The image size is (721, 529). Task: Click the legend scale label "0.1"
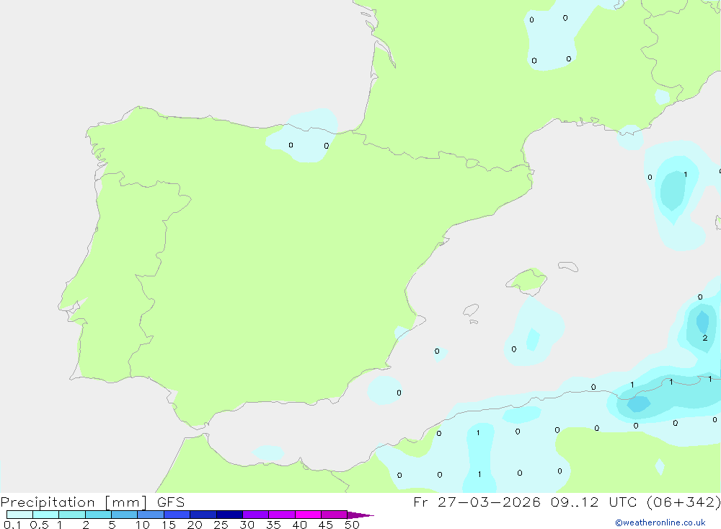tap(12, 525)
